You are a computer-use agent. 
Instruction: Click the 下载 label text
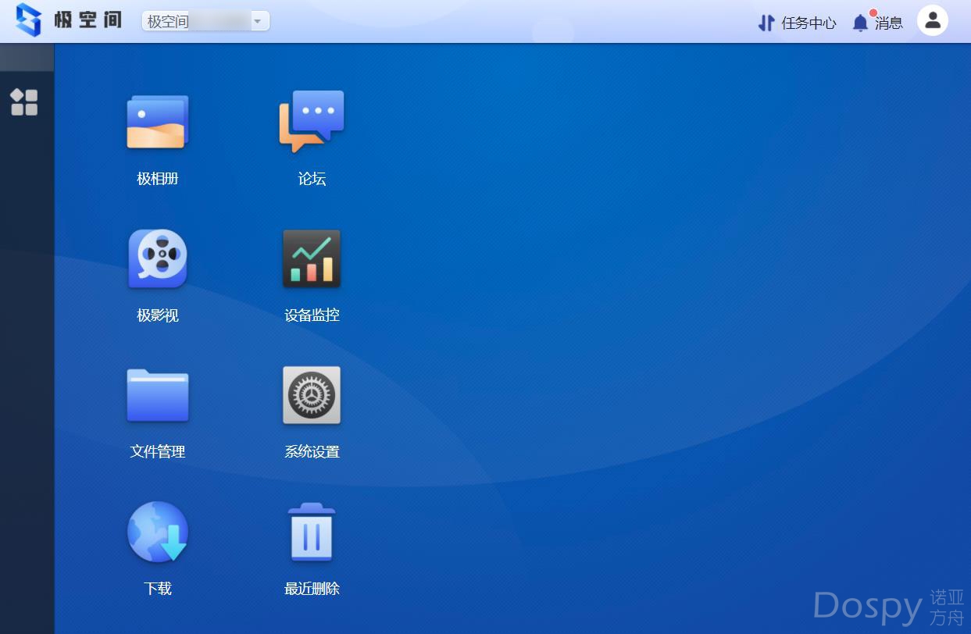click(x=158, y=589)
